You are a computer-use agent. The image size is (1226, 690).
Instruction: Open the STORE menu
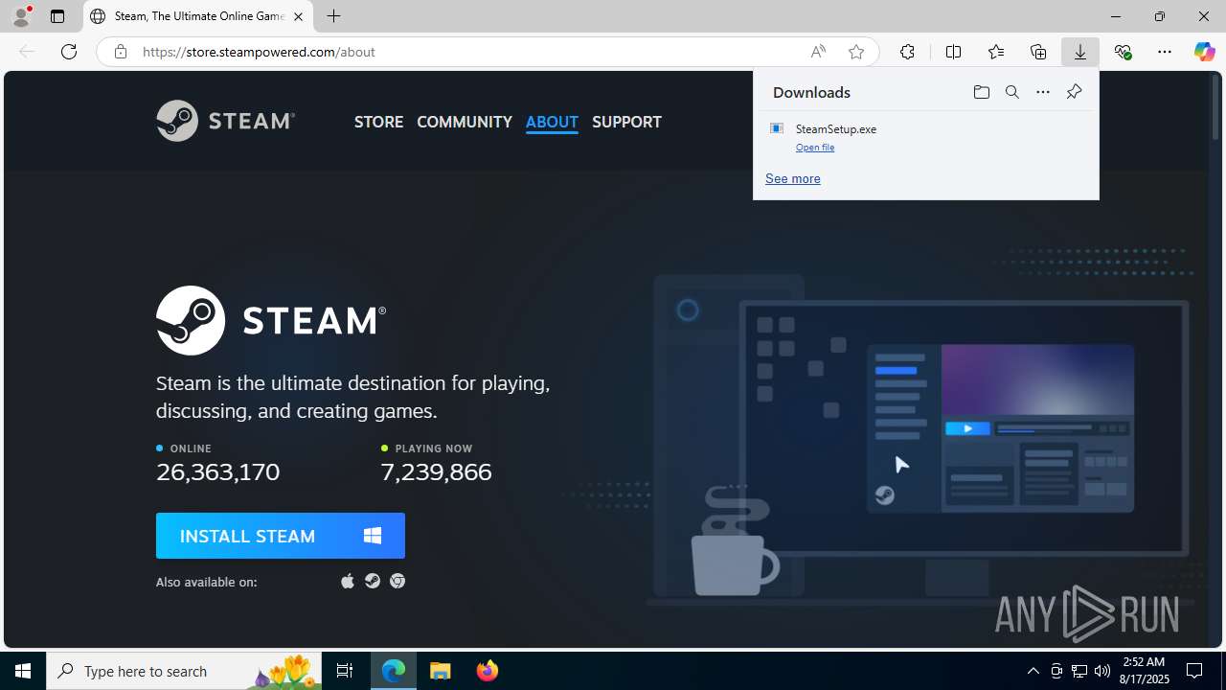[378, 122]
